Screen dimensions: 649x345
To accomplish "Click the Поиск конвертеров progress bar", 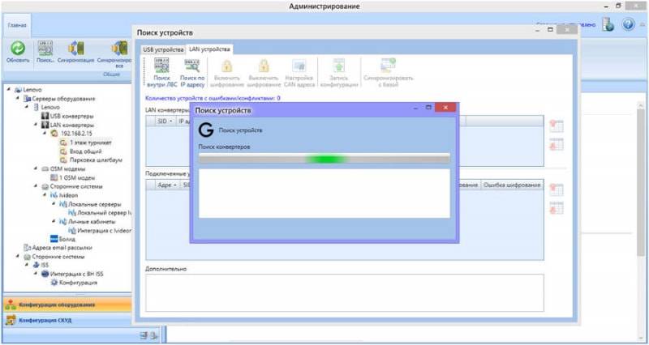I will click(324, 159).
